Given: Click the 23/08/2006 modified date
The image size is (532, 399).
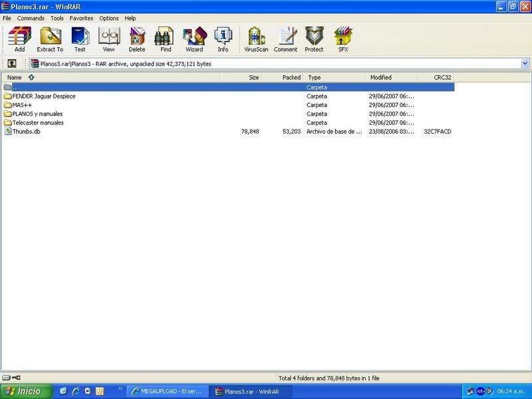Looking at the screenshot, I should (391, 131).
